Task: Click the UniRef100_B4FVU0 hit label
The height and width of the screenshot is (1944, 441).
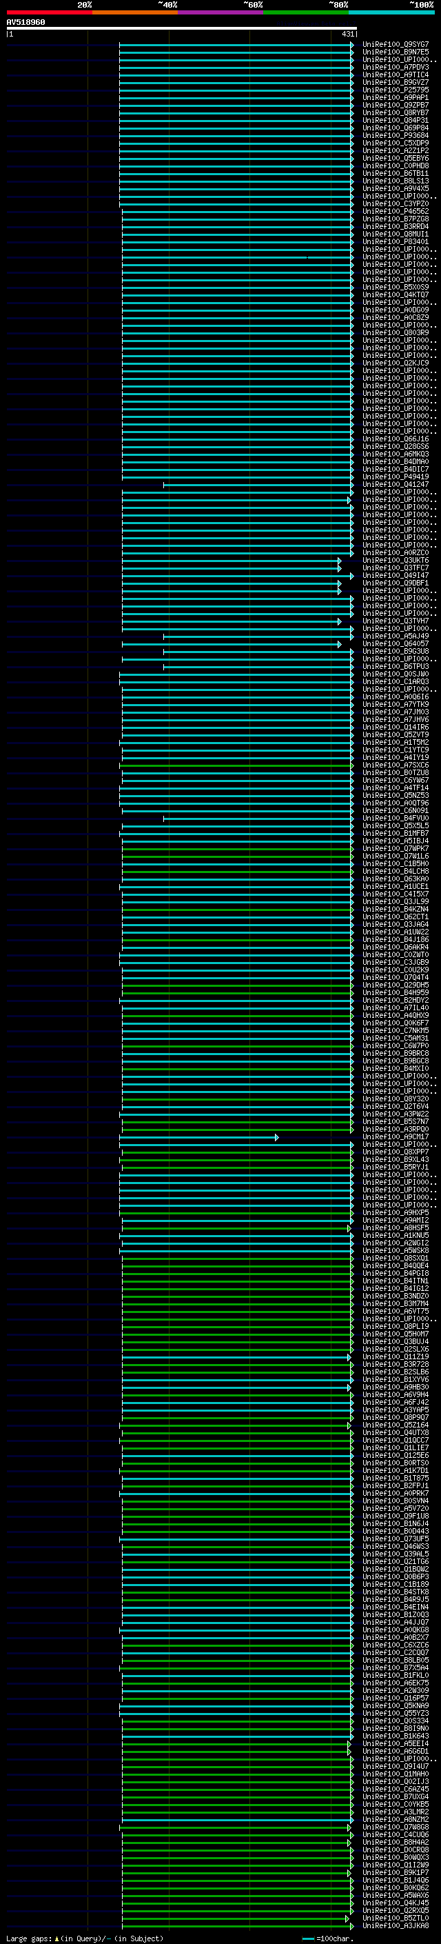Action: pyautogui.click(x=396, y=819)
